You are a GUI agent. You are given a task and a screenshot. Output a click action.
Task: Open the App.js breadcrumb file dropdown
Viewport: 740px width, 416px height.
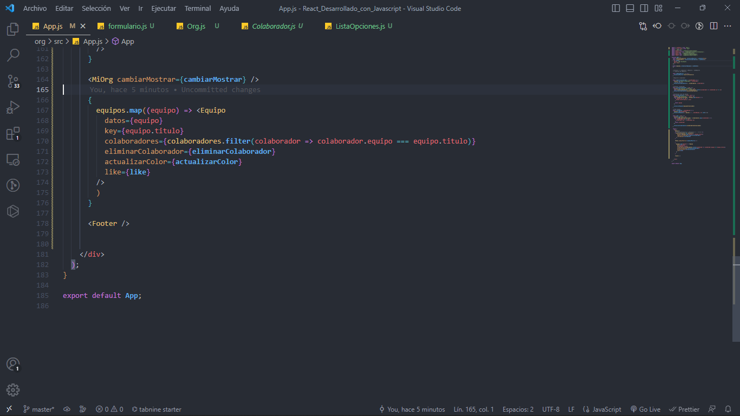pyautogui.click(x=87, y=41)
